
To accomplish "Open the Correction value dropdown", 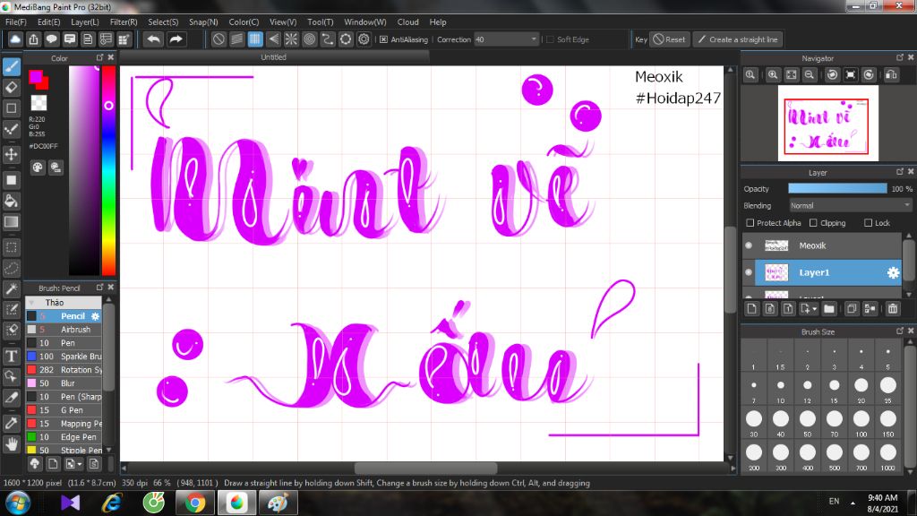I will tap(506, 39).
